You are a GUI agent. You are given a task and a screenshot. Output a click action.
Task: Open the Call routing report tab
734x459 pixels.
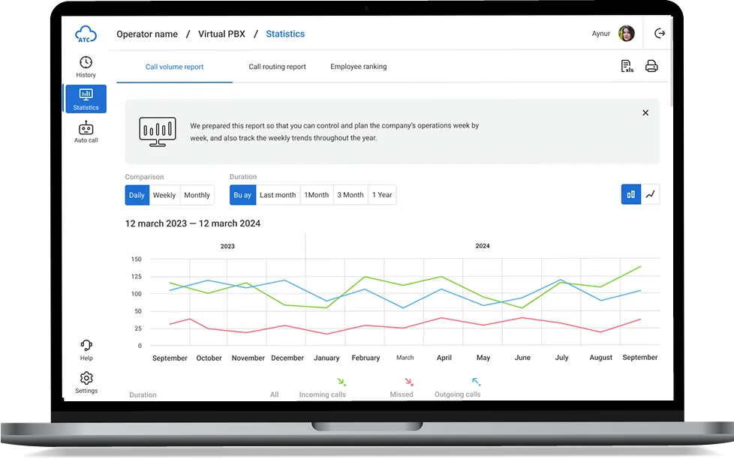(x=277, y=67)
